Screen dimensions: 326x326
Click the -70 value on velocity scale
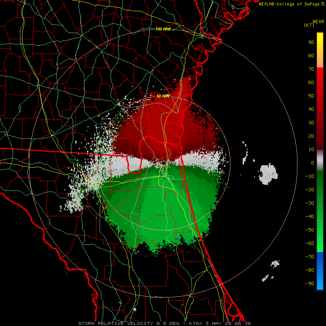tap(310, 257)
